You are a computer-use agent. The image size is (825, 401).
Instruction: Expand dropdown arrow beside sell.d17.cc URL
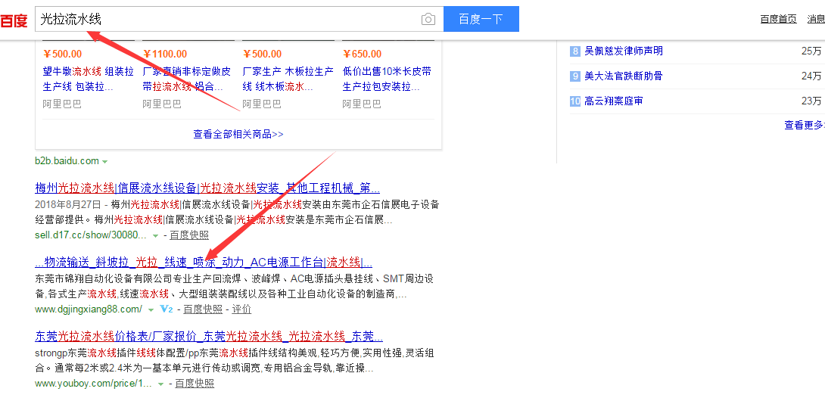coord(156,235)
